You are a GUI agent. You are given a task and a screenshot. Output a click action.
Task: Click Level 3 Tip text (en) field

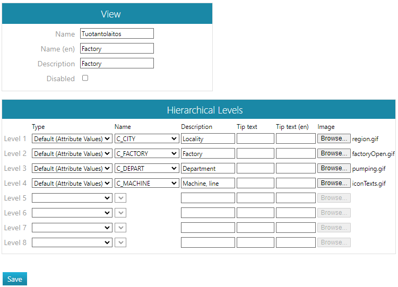[296, 168]
